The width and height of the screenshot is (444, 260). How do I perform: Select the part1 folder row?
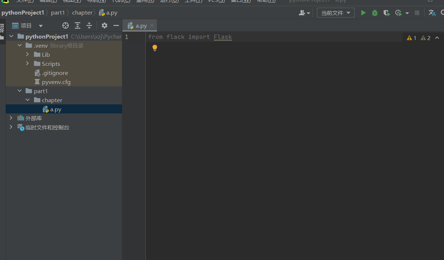pos(64,91)
